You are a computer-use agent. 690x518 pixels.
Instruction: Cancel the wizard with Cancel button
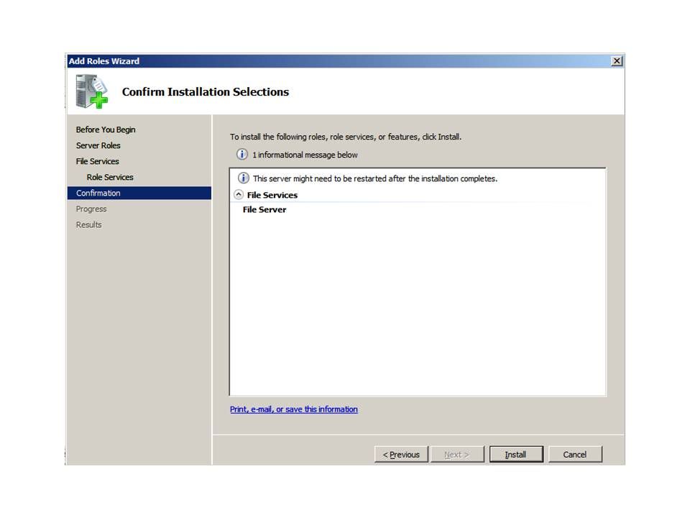click(x=574, y=455)
